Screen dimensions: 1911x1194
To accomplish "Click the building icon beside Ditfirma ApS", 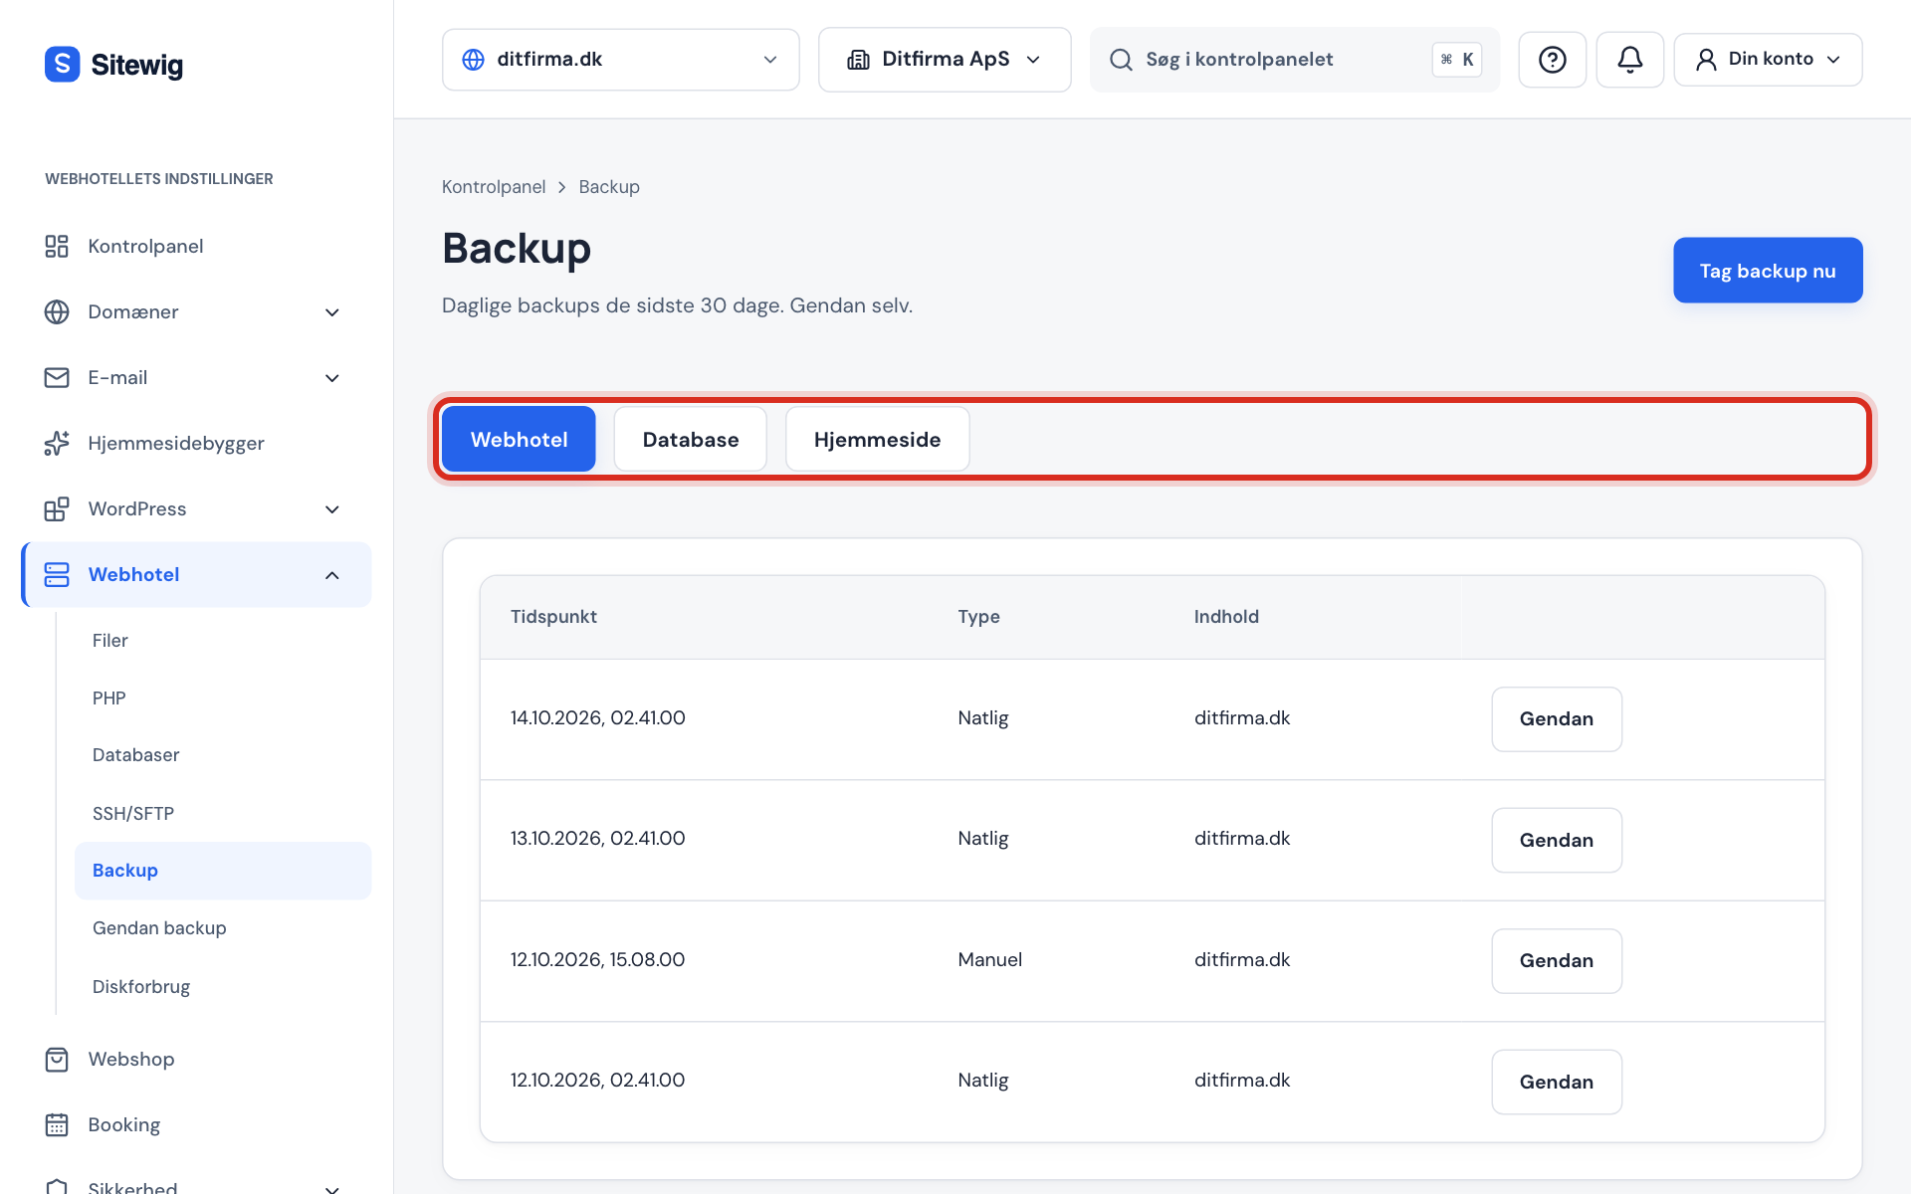I will [858, 60].
